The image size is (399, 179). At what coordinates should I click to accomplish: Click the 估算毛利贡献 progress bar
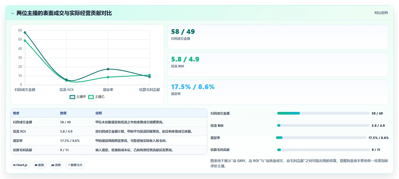(323, 150)
